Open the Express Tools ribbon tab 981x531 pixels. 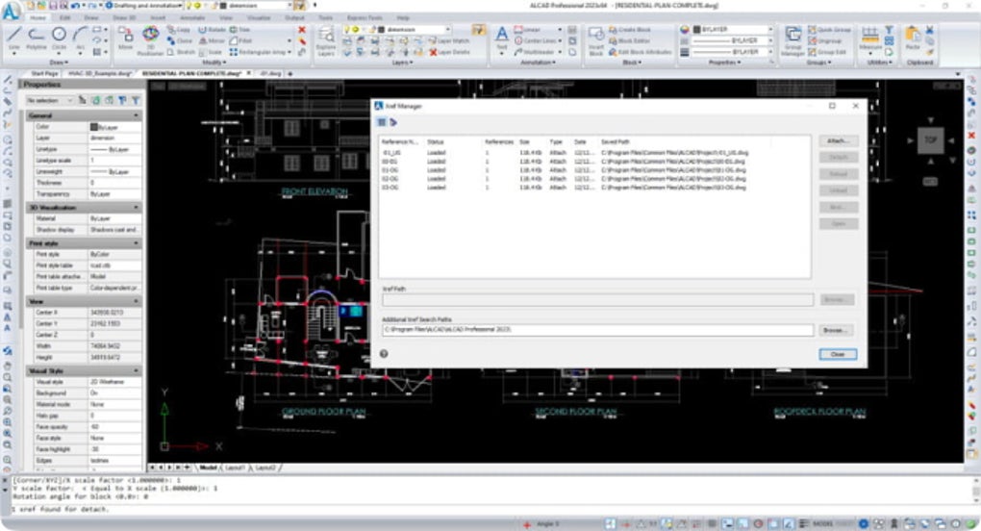[x=365, y=18]
